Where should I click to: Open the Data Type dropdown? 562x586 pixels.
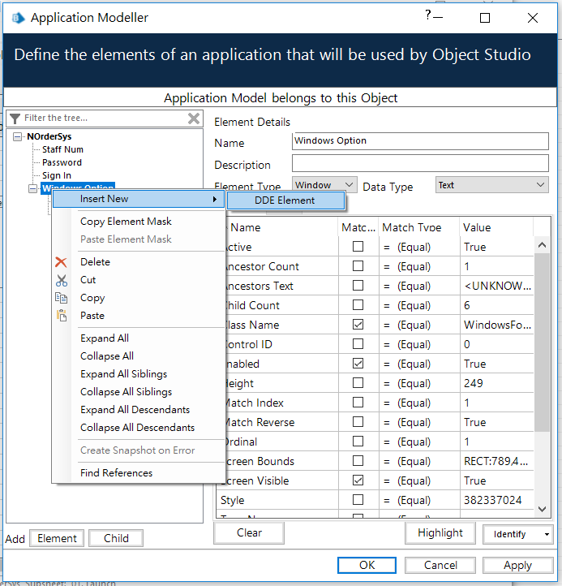click(540, 185)
